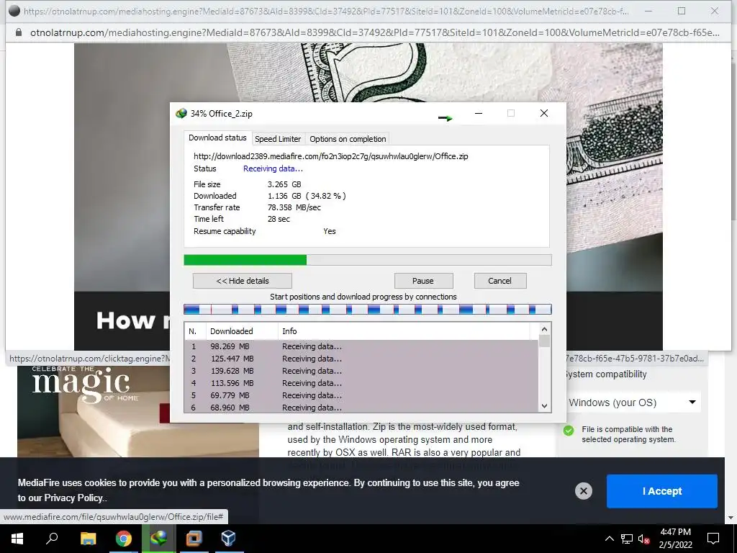Viewport: 737px width, 553px height.
Task: Click the IDM icon in download dialog title
Action: pyautogui.click(x=181, y=113)
